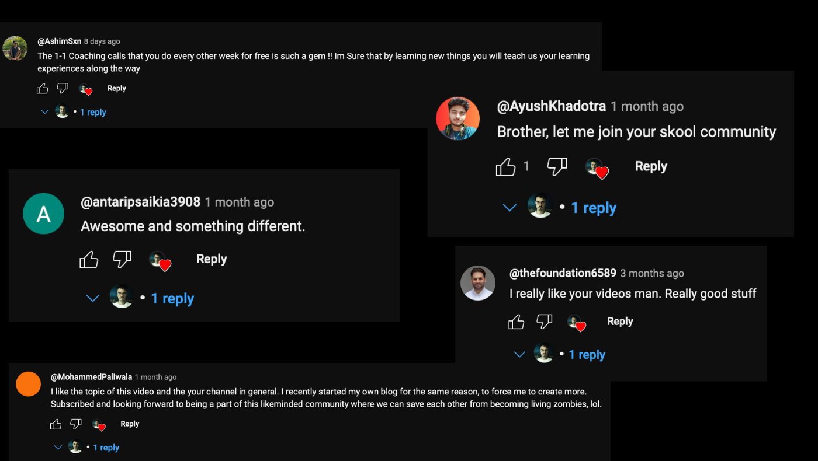The width and height of the screenshot is (818, 461).
Task: Dislike the @AyushKhadotra comment
Action: coord(557,167)
